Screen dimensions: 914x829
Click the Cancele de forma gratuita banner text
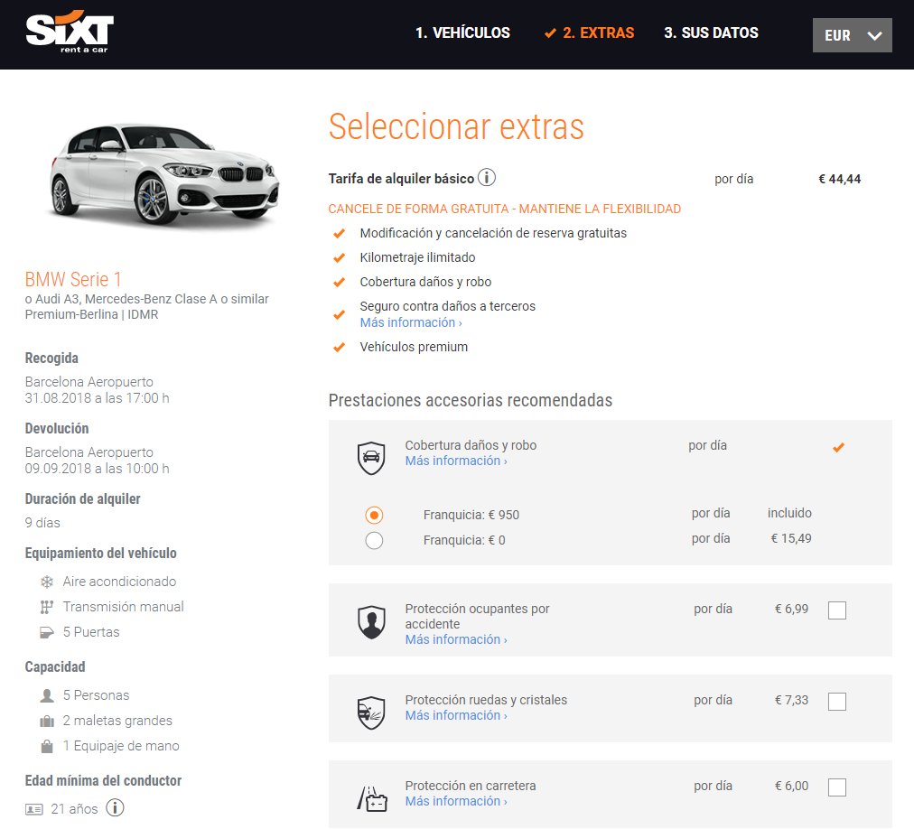coord(504,209)
